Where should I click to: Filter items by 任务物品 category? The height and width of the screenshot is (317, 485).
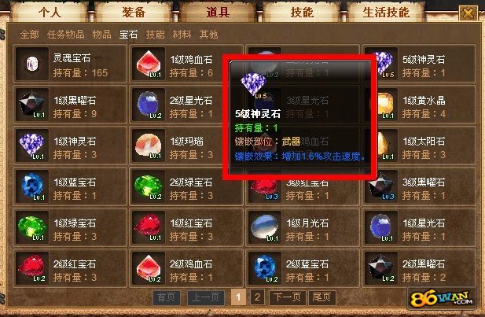(x=66, y=35)
